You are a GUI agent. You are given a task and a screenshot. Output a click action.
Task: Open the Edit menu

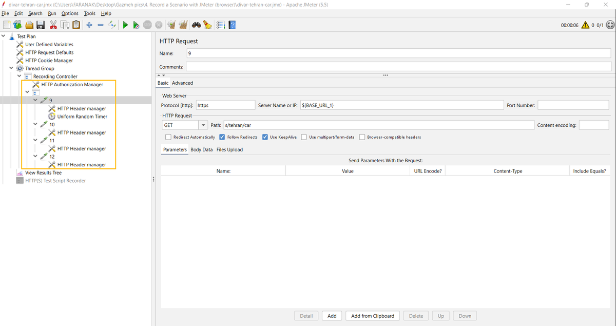(18, 13)
